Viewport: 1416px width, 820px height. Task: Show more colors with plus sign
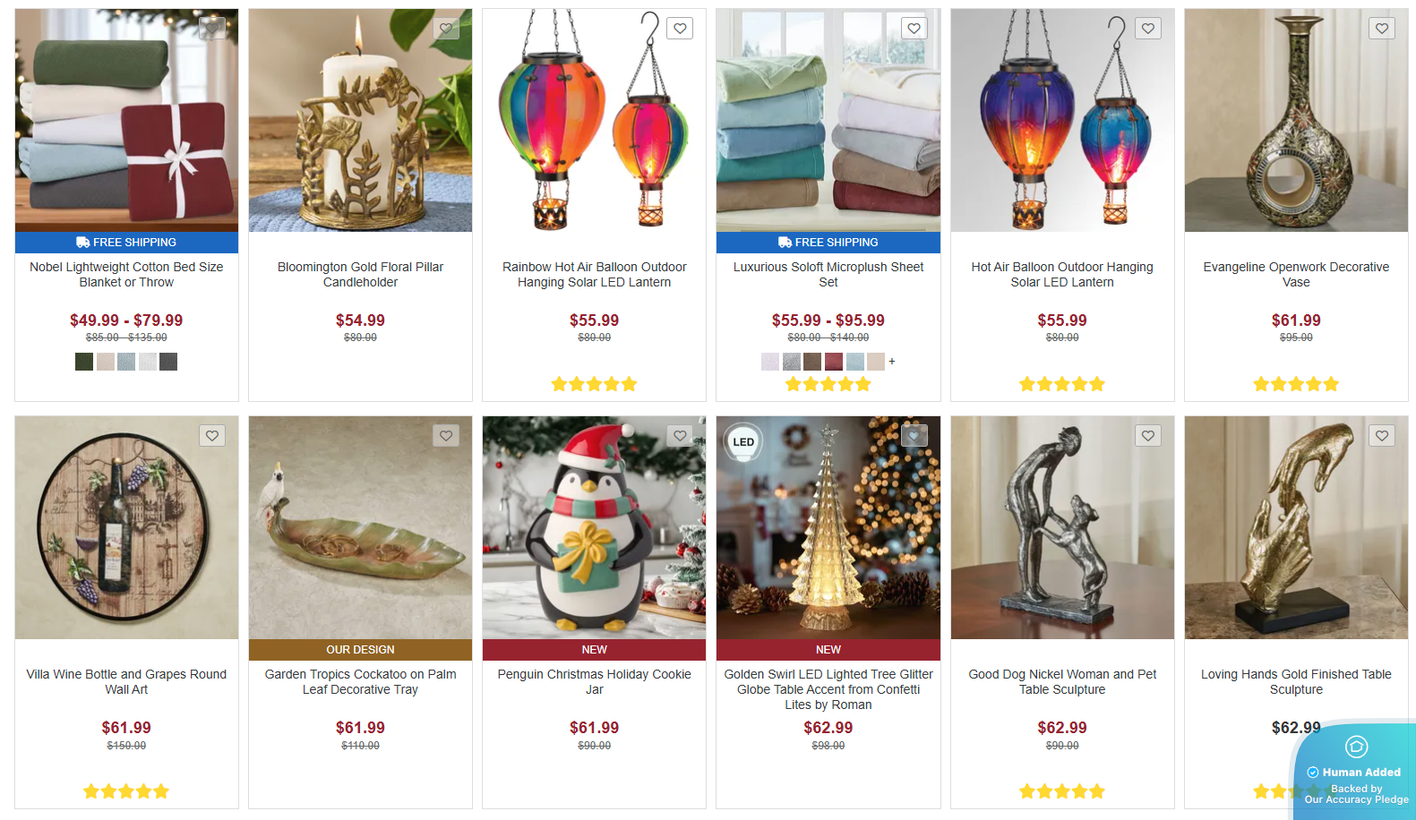pos(892,362)
